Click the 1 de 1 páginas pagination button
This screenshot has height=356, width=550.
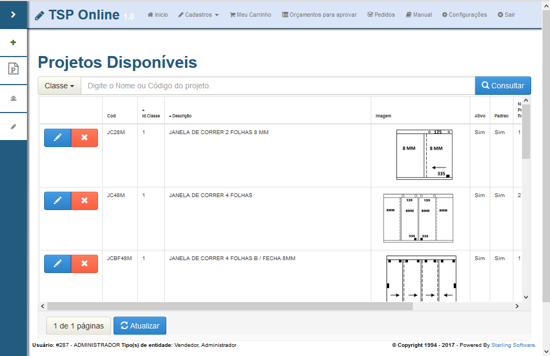click(79, 326)
